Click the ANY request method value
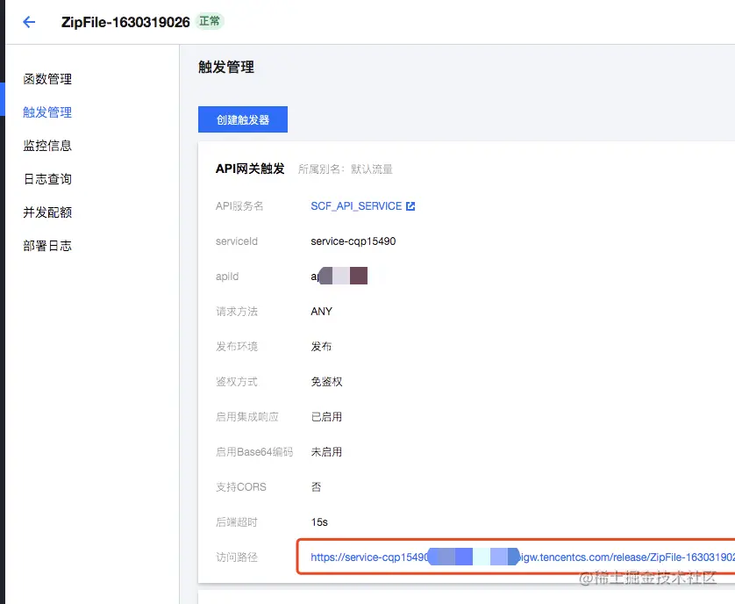 [x=322, y=311]
